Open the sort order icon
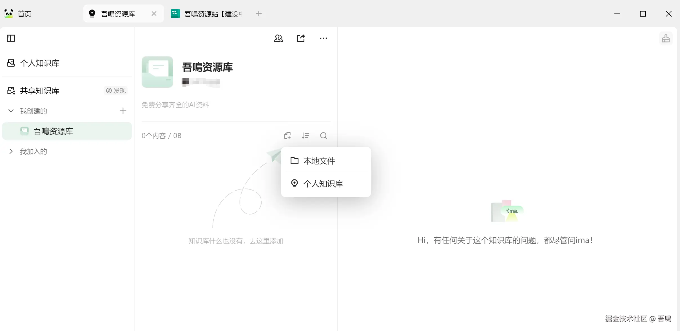The image size is (680, 331). (305, 136)
